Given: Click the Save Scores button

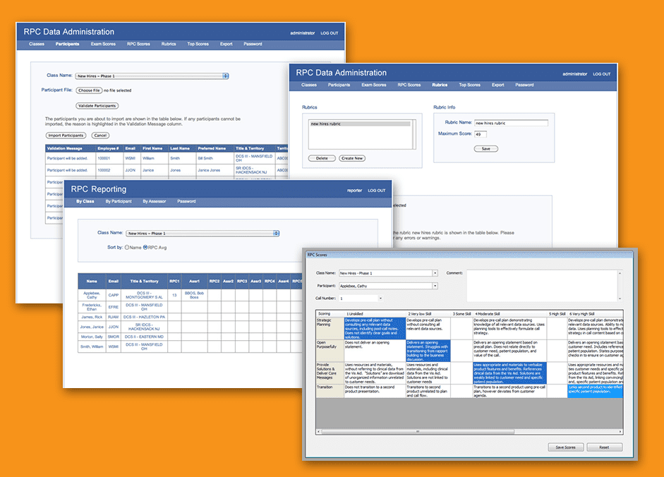Looking at the screenshot, I should (566, 447).
